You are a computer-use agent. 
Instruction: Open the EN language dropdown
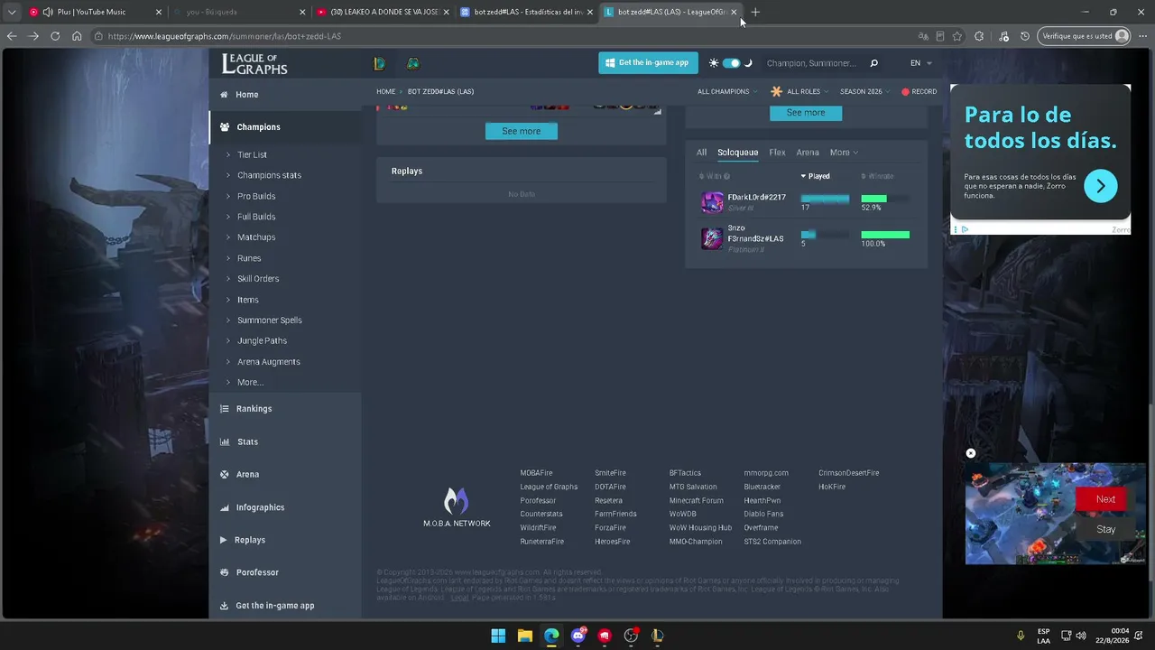coord(920,63)
